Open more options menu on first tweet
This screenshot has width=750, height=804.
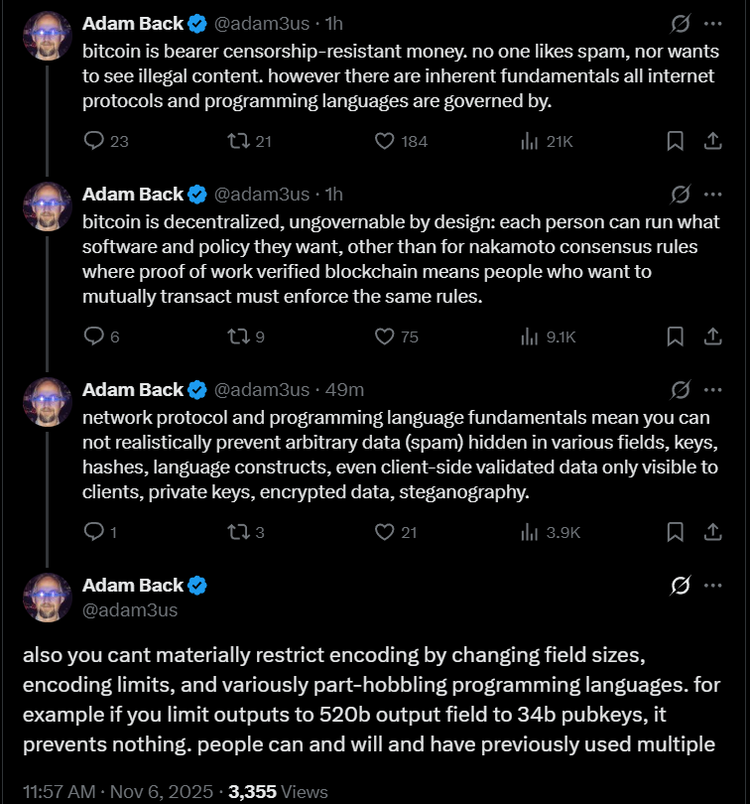(x=712, y=23)
